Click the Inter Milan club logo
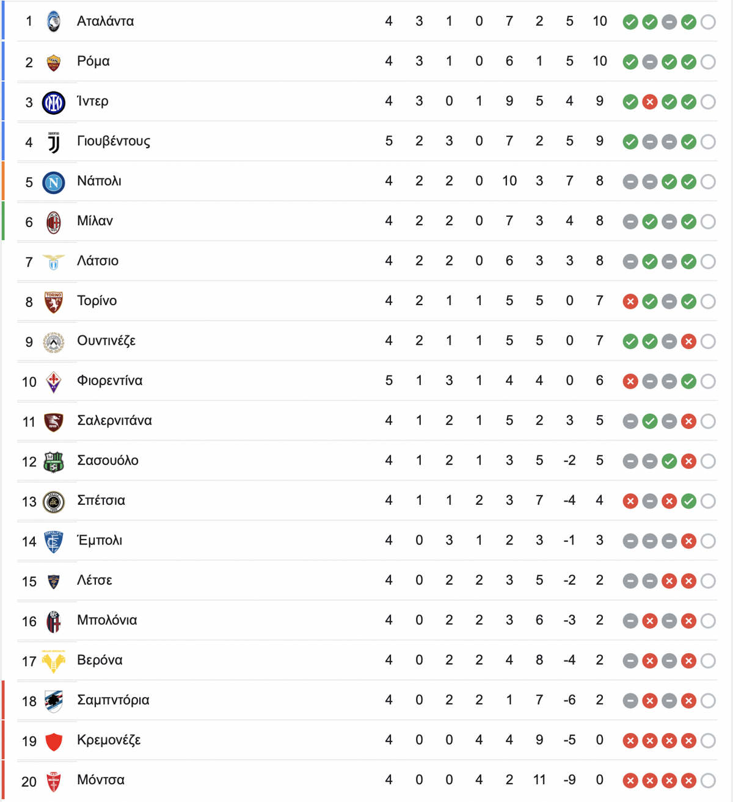Image resolution: width=733 pixels, height=802 pixels. tap(54, 102)
